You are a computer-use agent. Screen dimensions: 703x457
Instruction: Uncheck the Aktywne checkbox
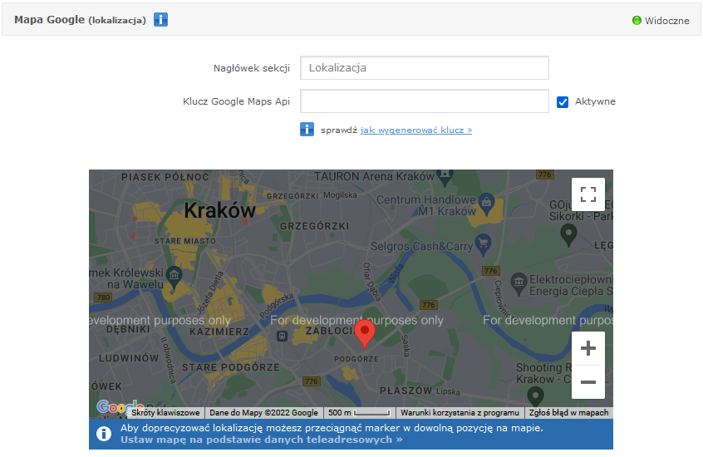click(x=563, y=102)
